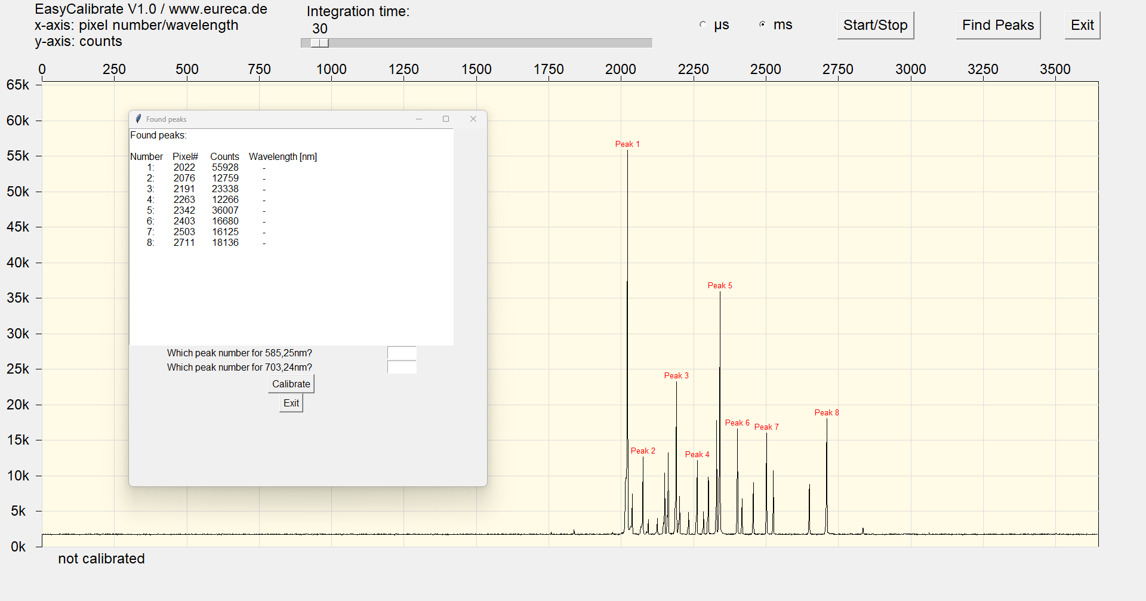
Task: Click the Peak 1 label on the chart
Action: (627, 144)
